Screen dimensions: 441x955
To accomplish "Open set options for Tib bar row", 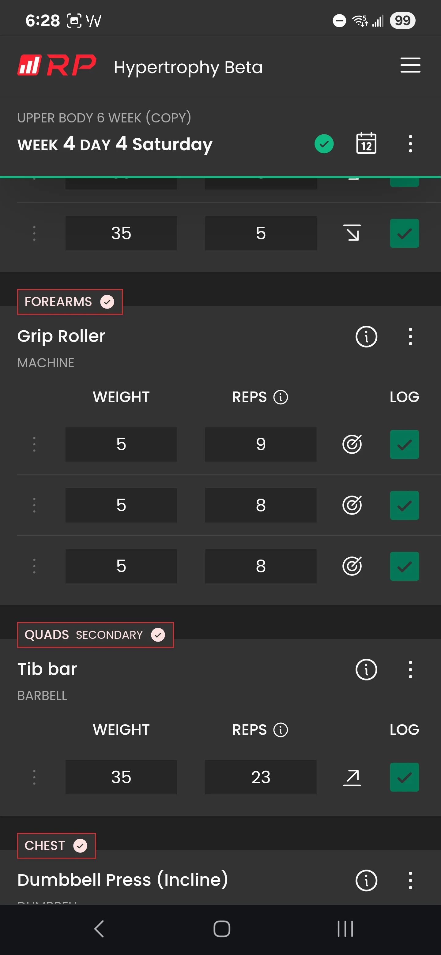I will [x=34, y=777].
